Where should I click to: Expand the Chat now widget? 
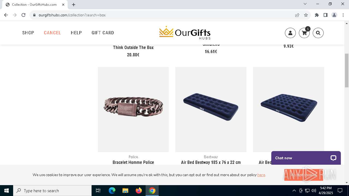pos(306,158)
